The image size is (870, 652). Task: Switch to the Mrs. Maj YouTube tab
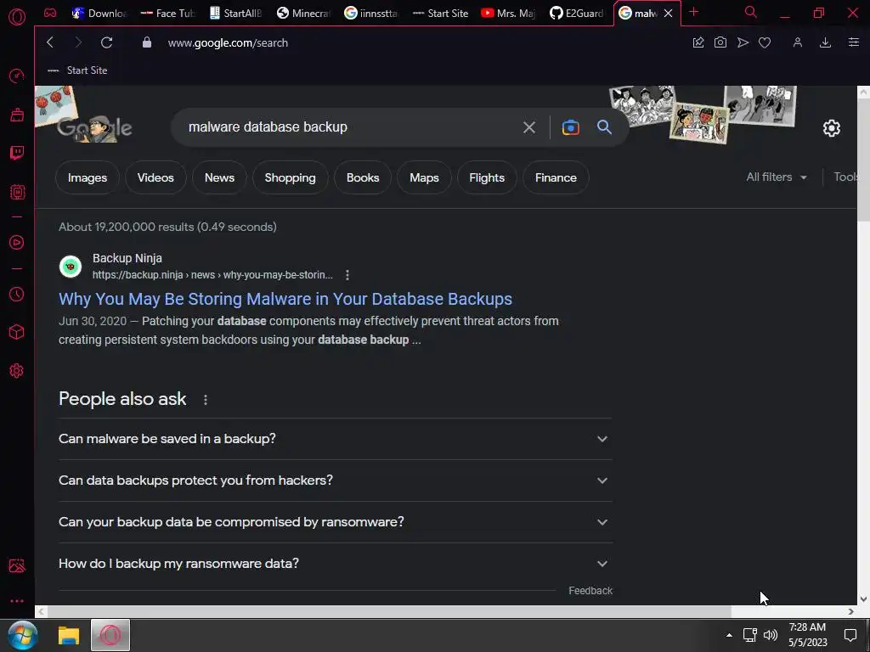coord(508,13)
